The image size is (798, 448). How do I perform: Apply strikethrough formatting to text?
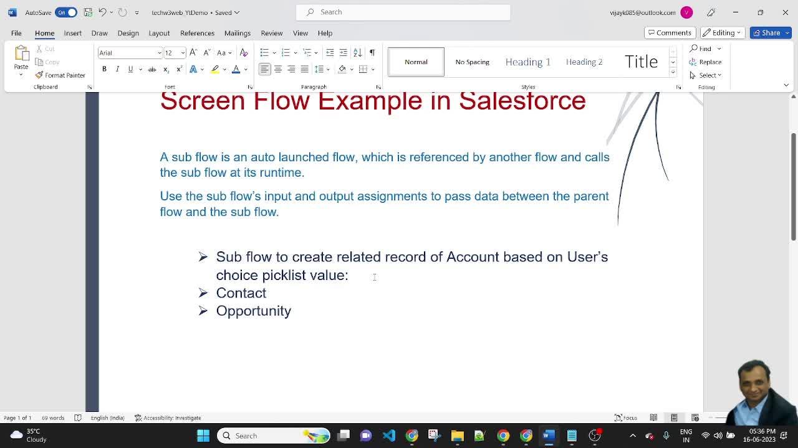[x=151, y=69]
